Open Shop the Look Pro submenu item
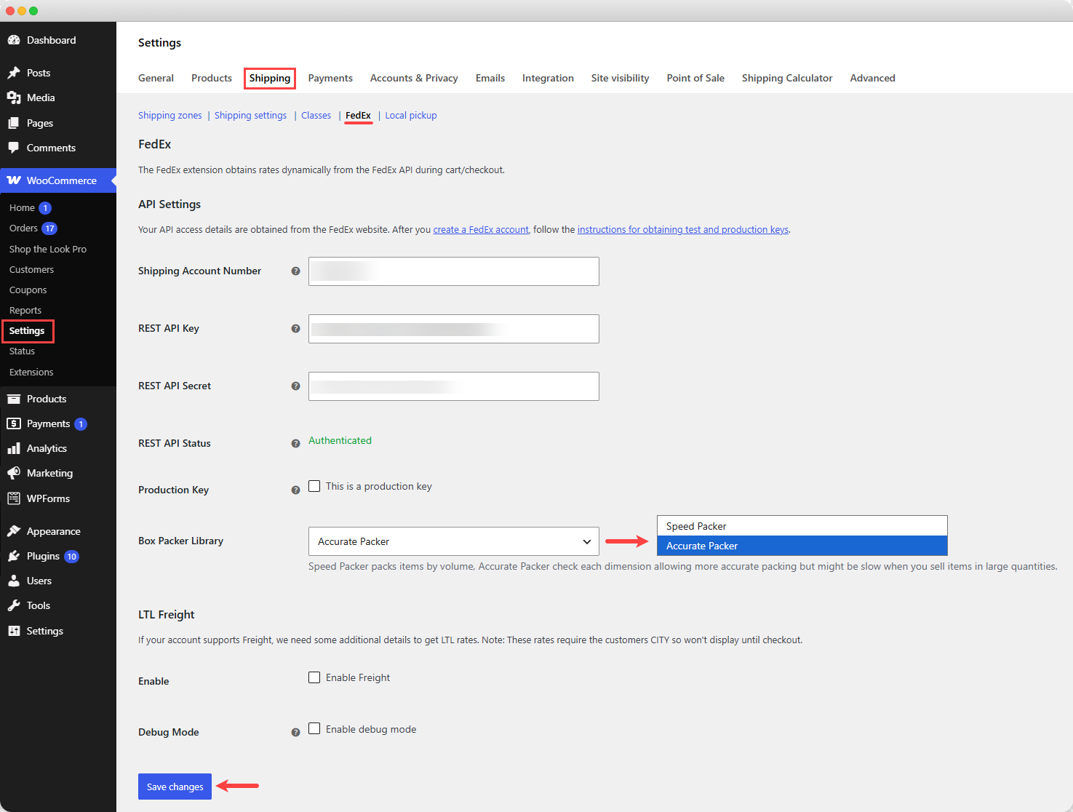This screenshot has width=1073, height=812. (48, 249)
